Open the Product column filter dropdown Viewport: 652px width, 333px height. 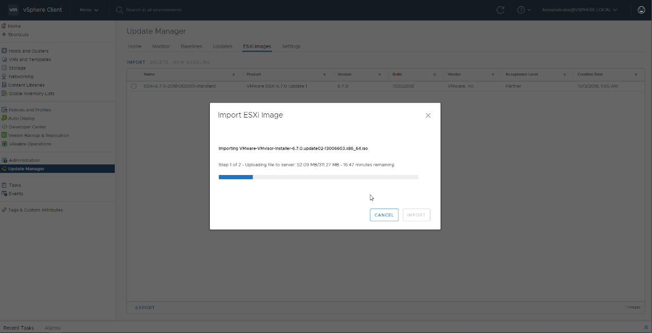click(325, 75)
